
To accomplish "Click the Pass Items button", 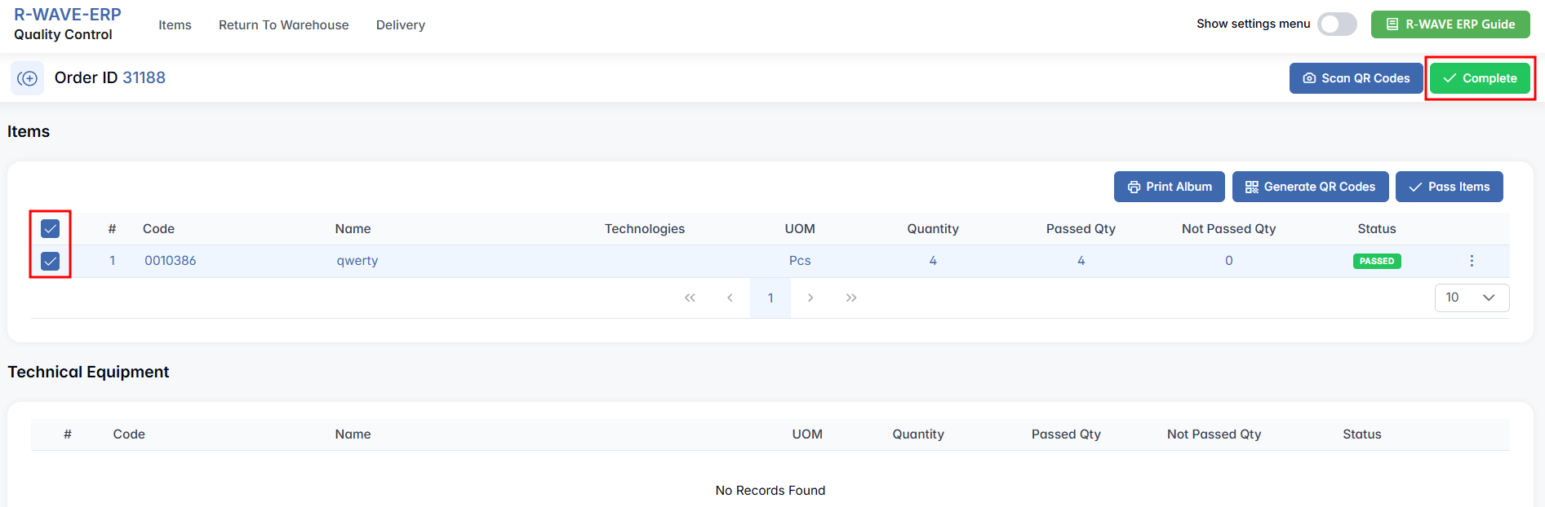I will (1449, 187).
